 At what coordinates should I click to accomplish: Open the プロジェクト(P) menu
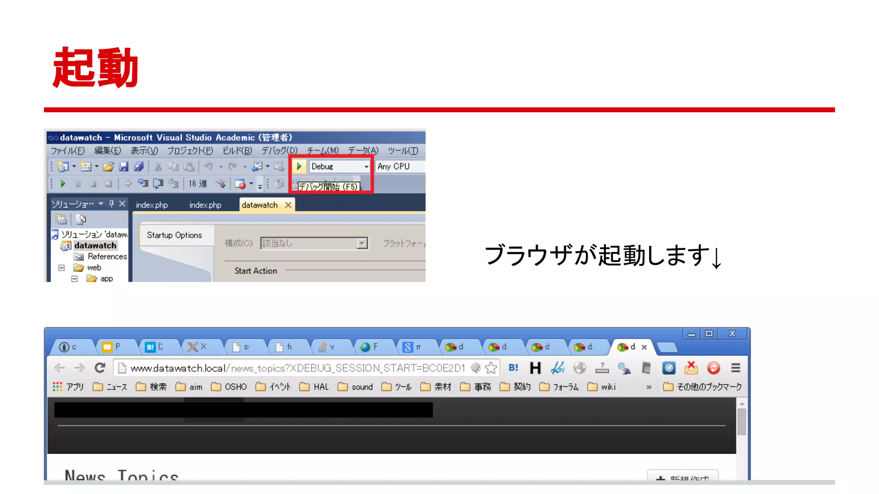[x=190, y=151]
